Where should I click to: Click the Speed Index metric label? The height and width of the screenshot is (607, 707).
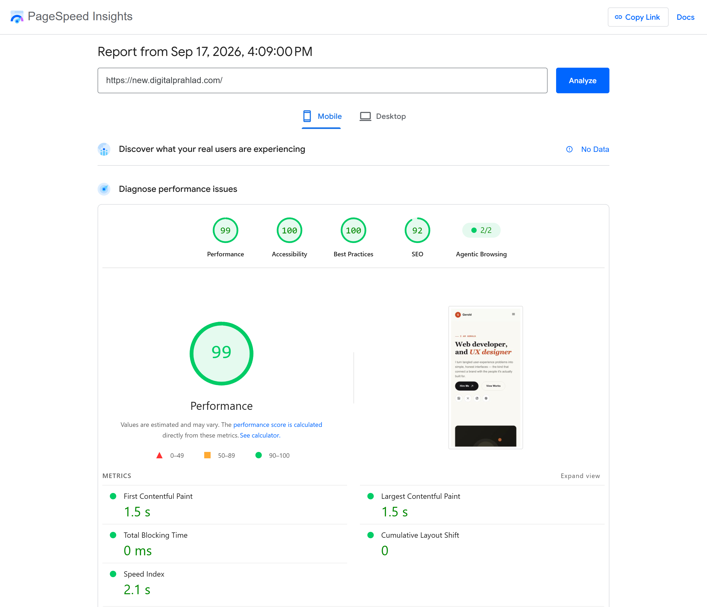pos(144,574)
